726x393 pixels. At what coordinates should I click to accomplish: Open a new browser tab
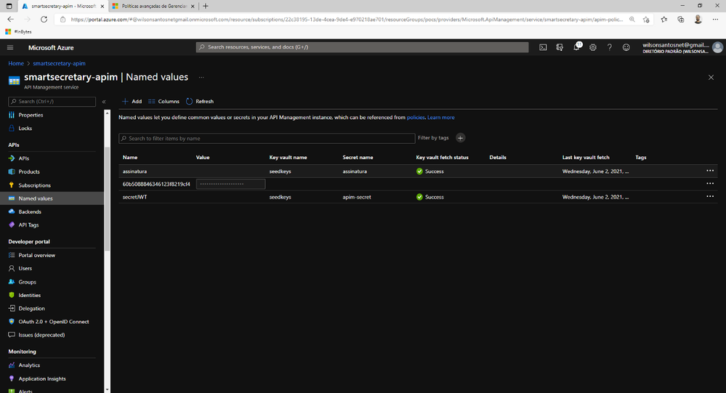(206, 7)
